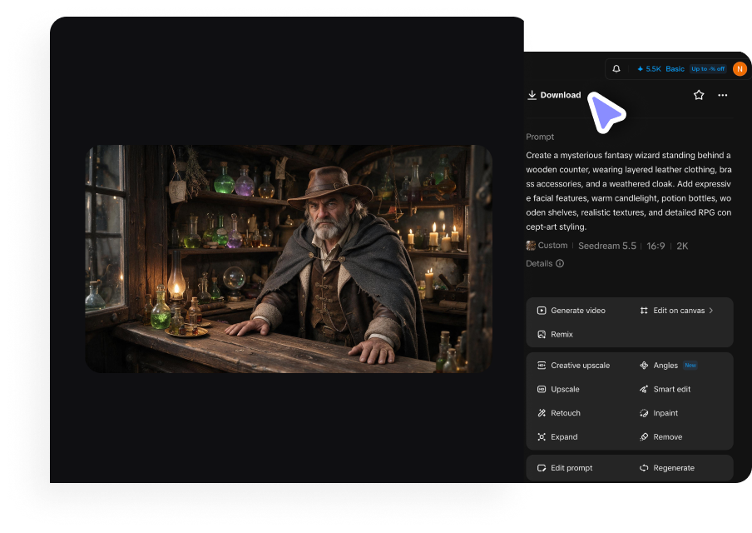Open the orange N profile avatar

[740, 68]
